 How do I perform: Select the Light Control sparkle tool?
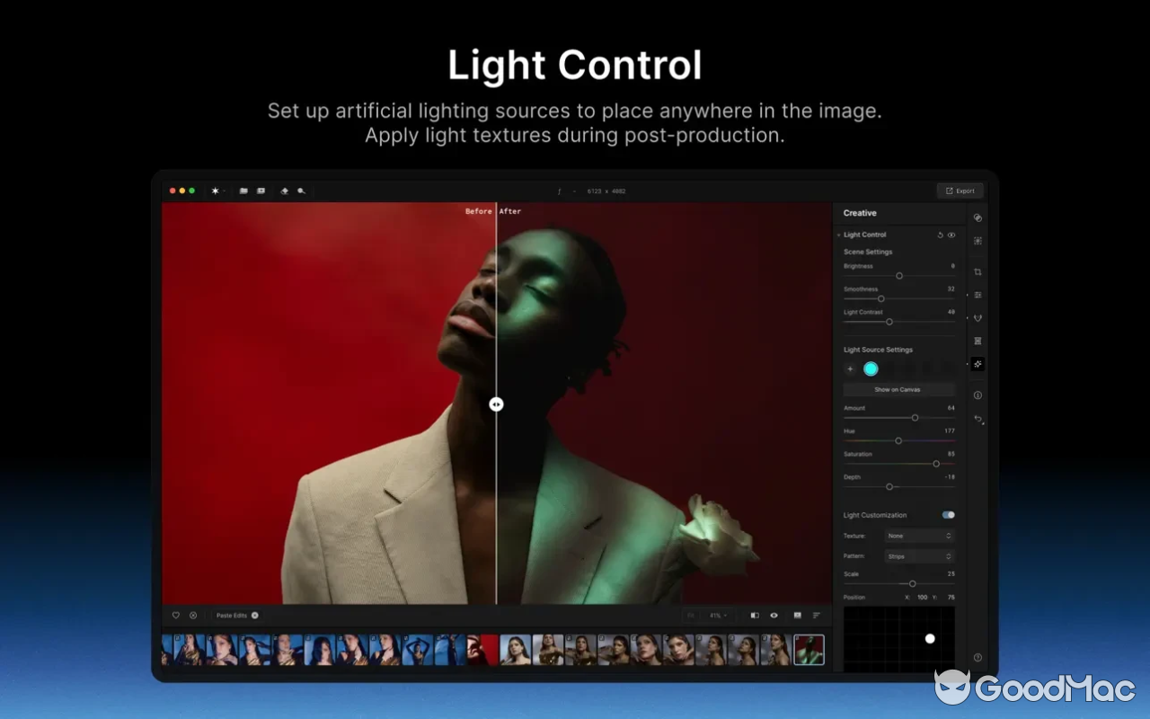[x=977, y=364]
